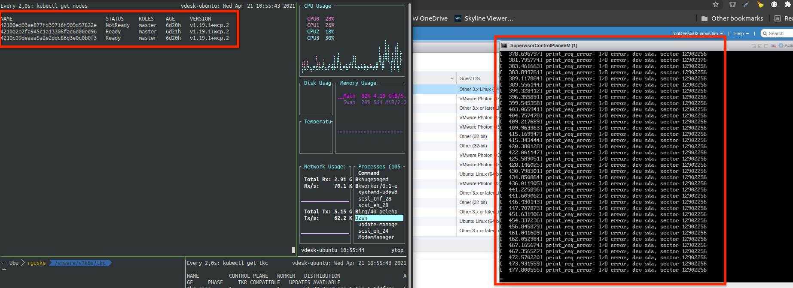Click the Network Usage panel title

coord(325,167)
